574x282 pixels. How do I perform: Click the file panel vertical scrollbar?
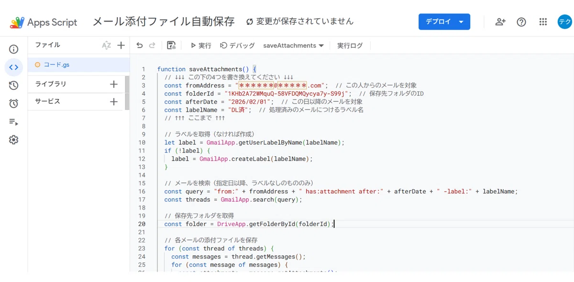pos(127,93)
